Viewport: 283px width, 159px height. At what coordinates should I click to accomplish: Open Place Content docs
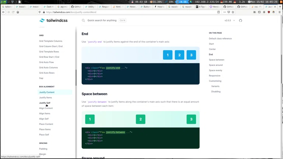pos(46,124)
